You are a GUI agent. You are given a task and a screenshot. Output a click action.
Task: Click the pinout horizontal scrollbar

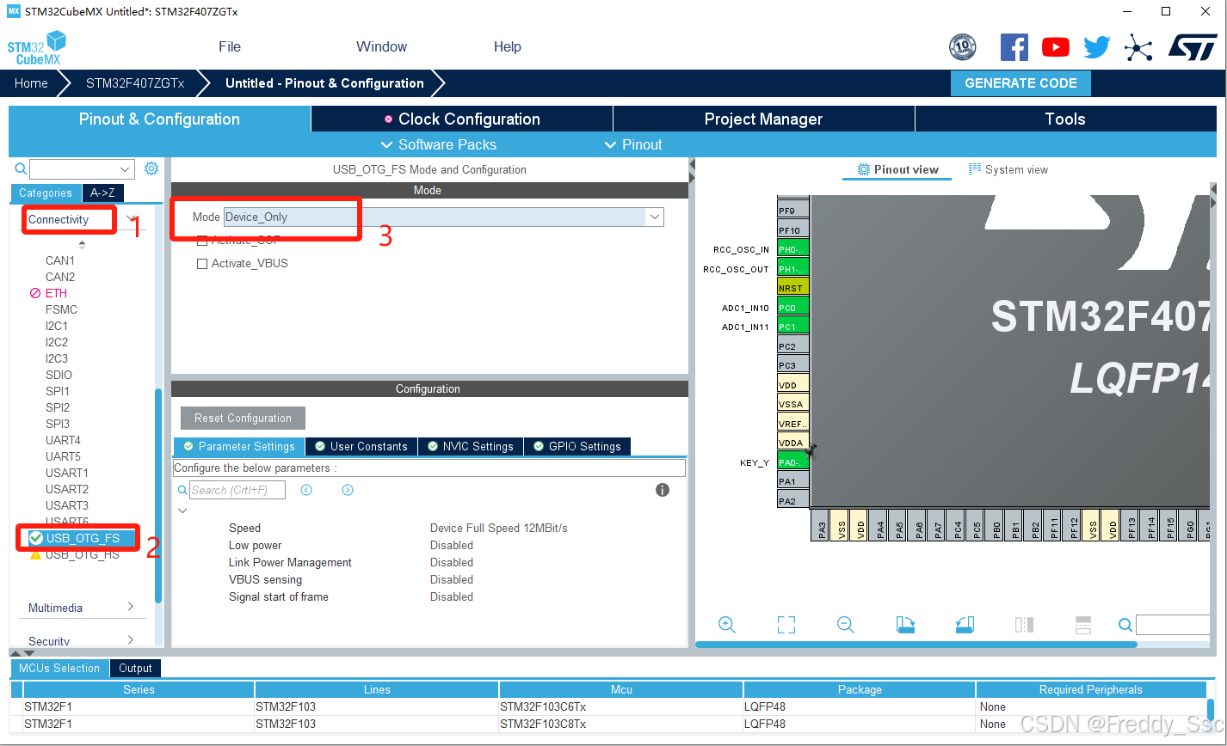pyautogui.click(x=916, y=645)
